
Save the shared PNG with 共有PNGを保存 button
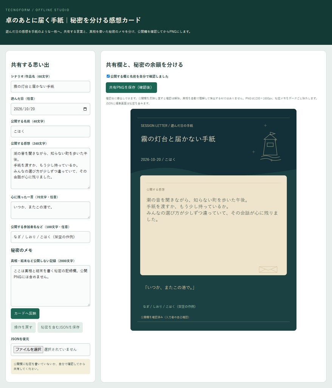131,88
